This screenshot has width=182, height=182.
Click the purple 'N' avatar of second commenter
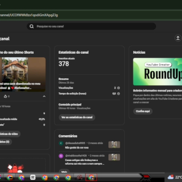coord(61,156)
